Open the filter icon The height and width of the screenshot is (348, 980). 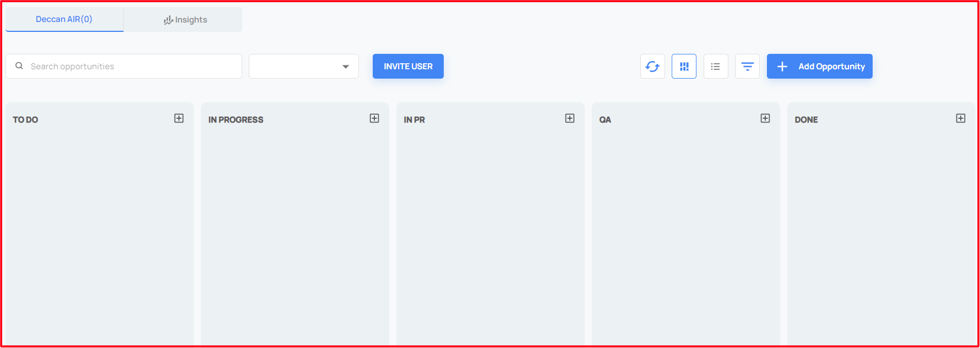(747, 67)
